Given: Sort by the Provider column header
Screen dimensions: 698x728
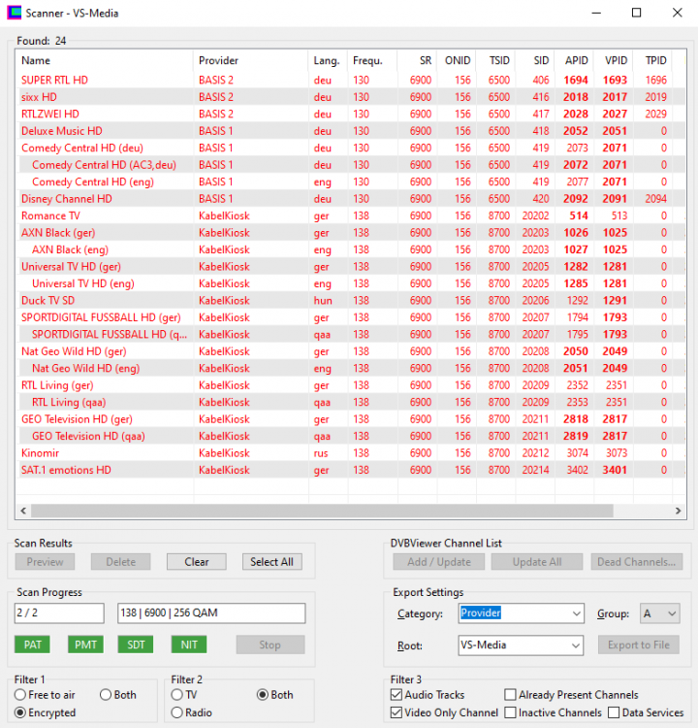Looking at the screenshot, I should pos(248,60).
